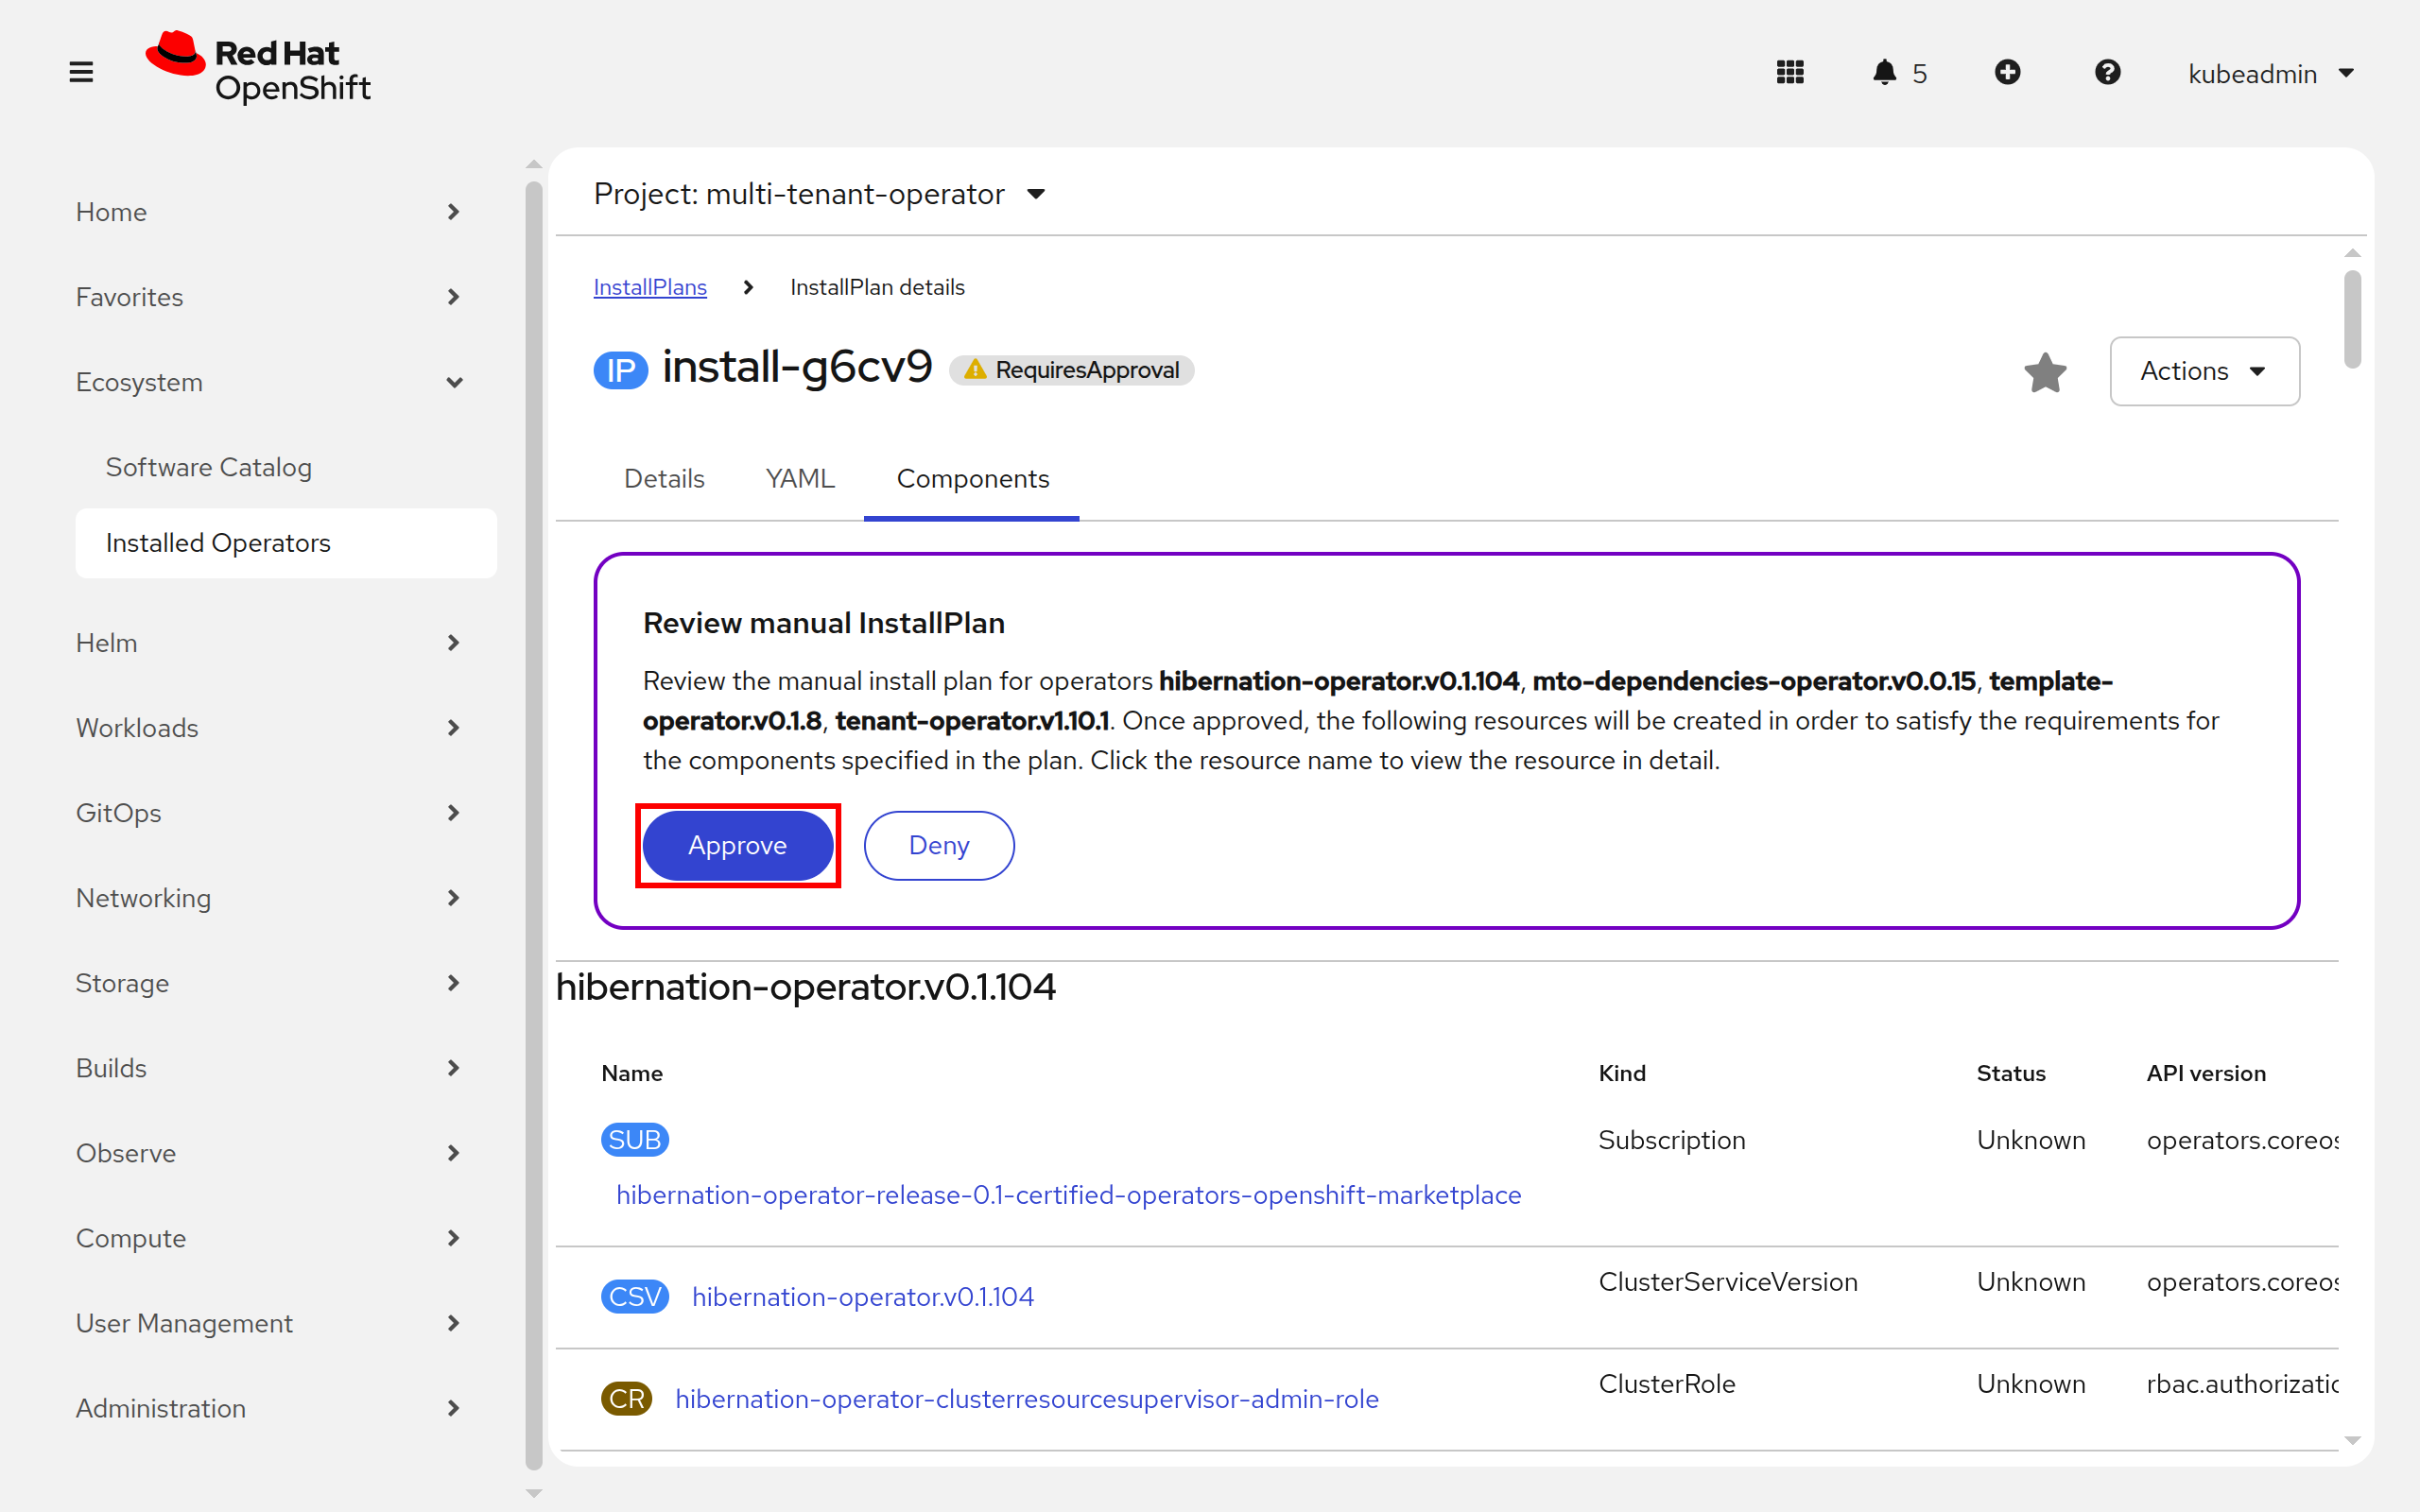Viewport: 2420px width, 1512px height.
Task: Open the Actions dropdown
Action: pyautogui.click(x=2204, y=371)
